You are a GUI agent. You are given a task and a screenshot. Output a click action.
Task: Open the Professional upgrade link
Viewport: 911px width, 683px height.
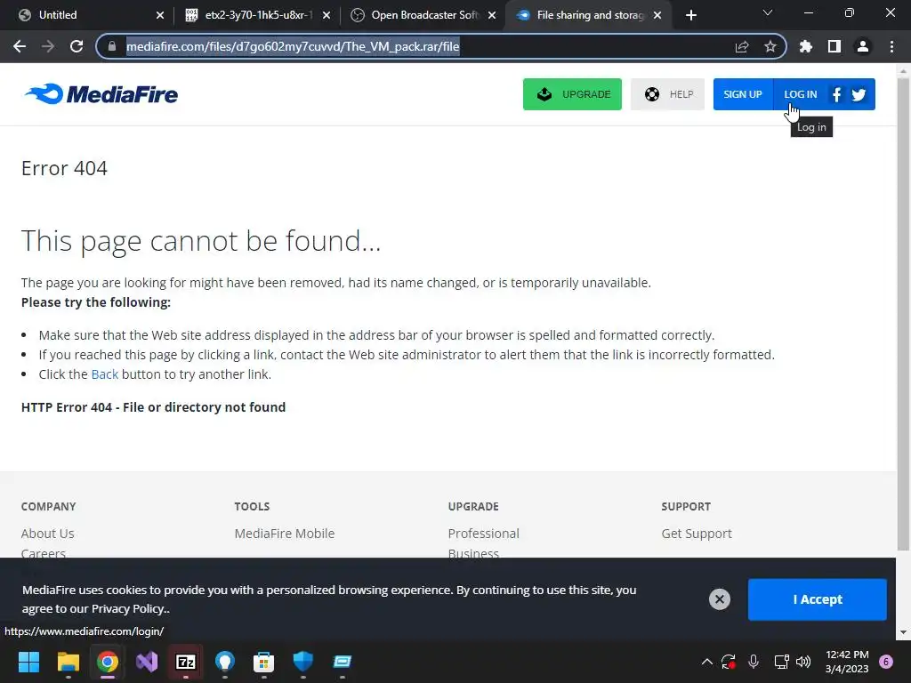click(483, 534)
